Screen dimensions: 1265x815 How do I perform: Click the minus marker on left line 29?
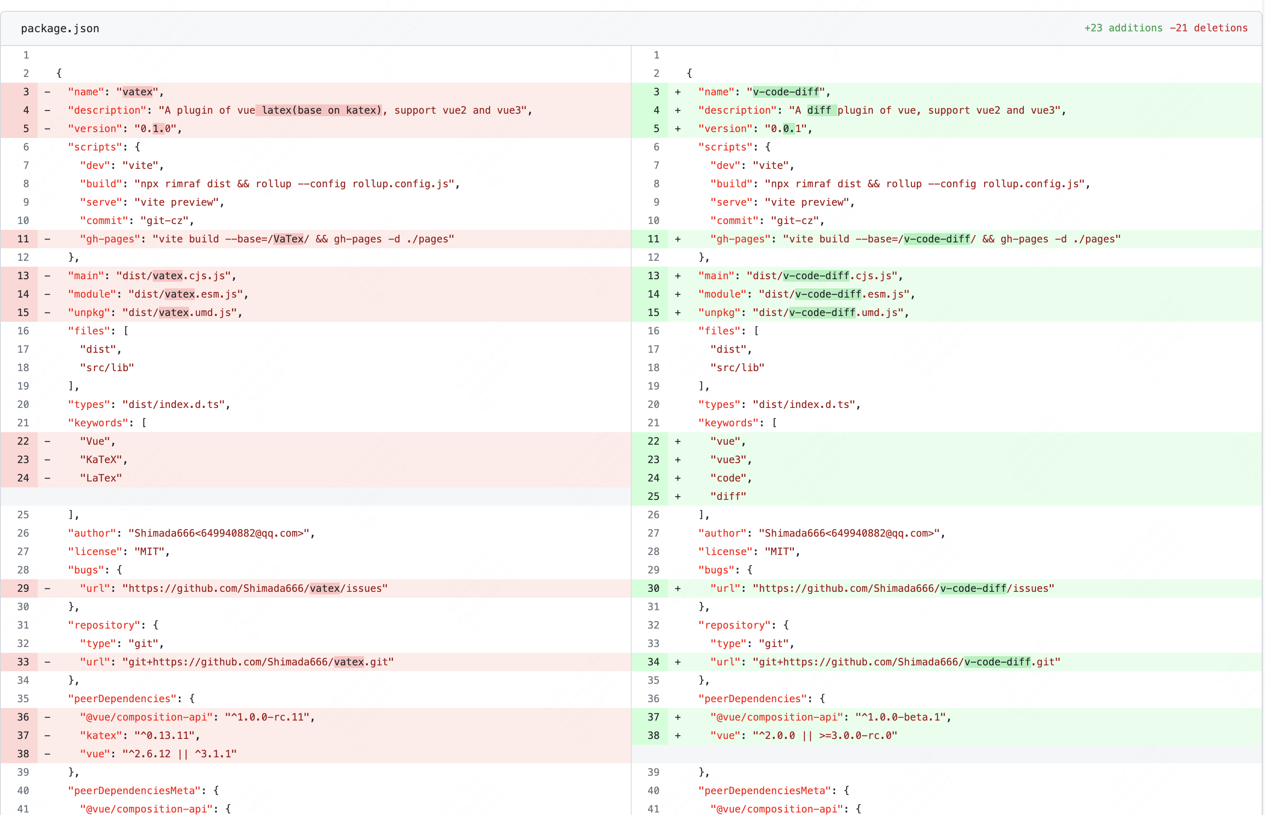pyautogui.click(x=48, y=588)
